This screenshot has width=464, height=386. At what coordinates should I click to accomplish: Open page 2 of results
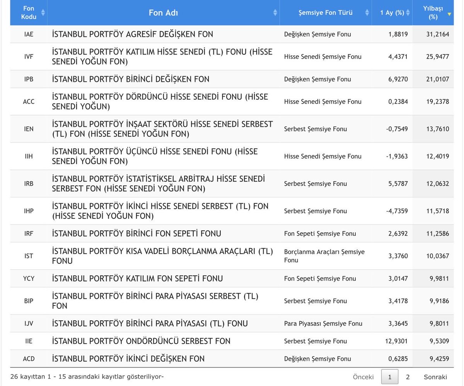tap(408, 377)
